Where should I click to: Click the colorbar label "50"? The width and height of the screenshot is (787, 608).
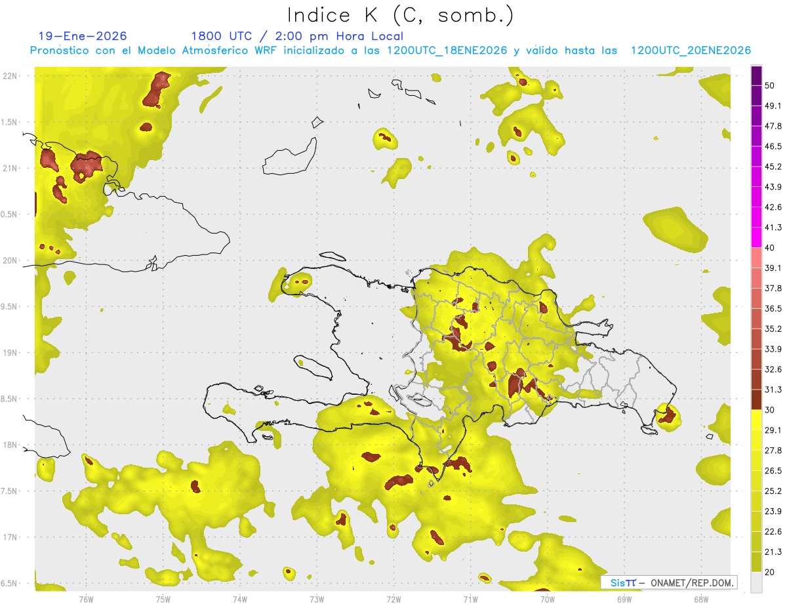tap(770, 87)
